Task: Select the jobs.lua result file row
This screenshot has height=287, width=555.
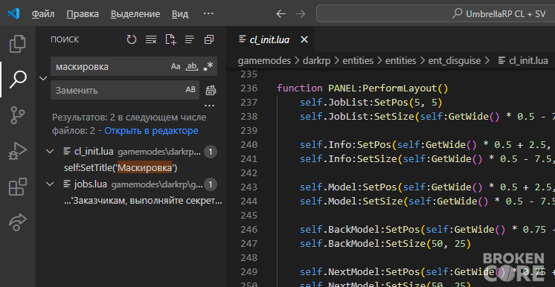Action: [x=132, y=184]
